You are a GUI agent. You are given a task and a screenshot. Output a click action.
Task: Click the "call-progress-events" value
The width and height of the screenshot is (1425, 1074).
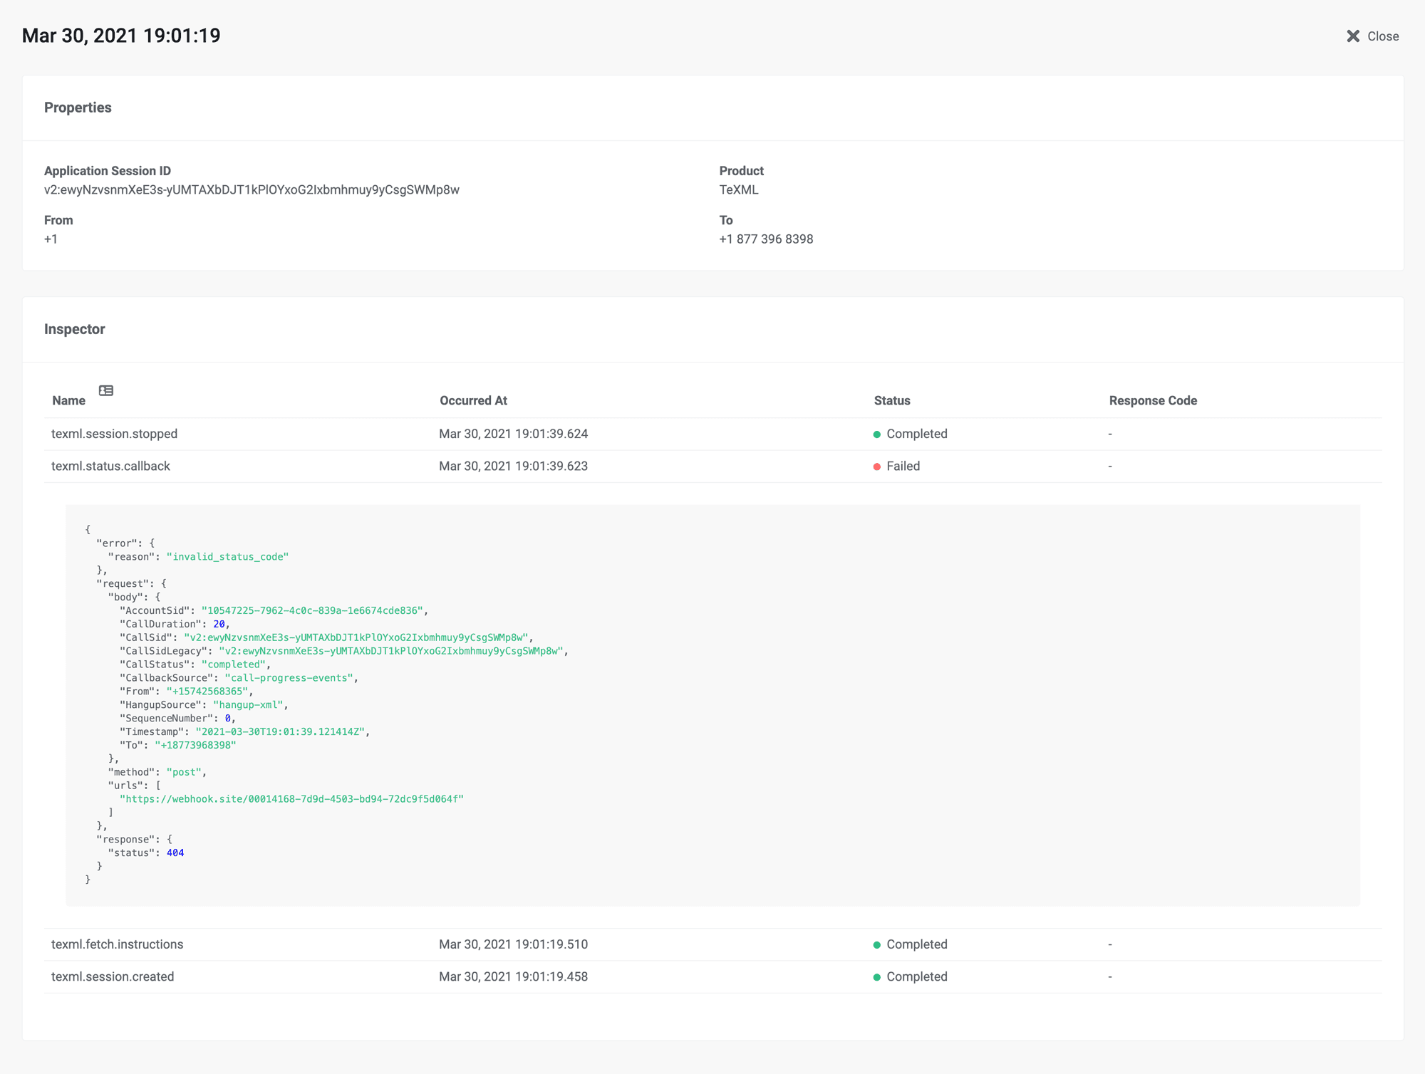pyautogui.click(x=289, y=678)
